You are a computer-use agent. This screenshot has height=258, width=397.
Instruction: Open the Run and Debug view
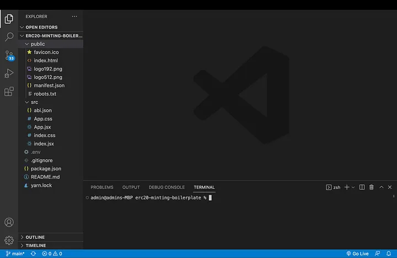coord(9,73)
